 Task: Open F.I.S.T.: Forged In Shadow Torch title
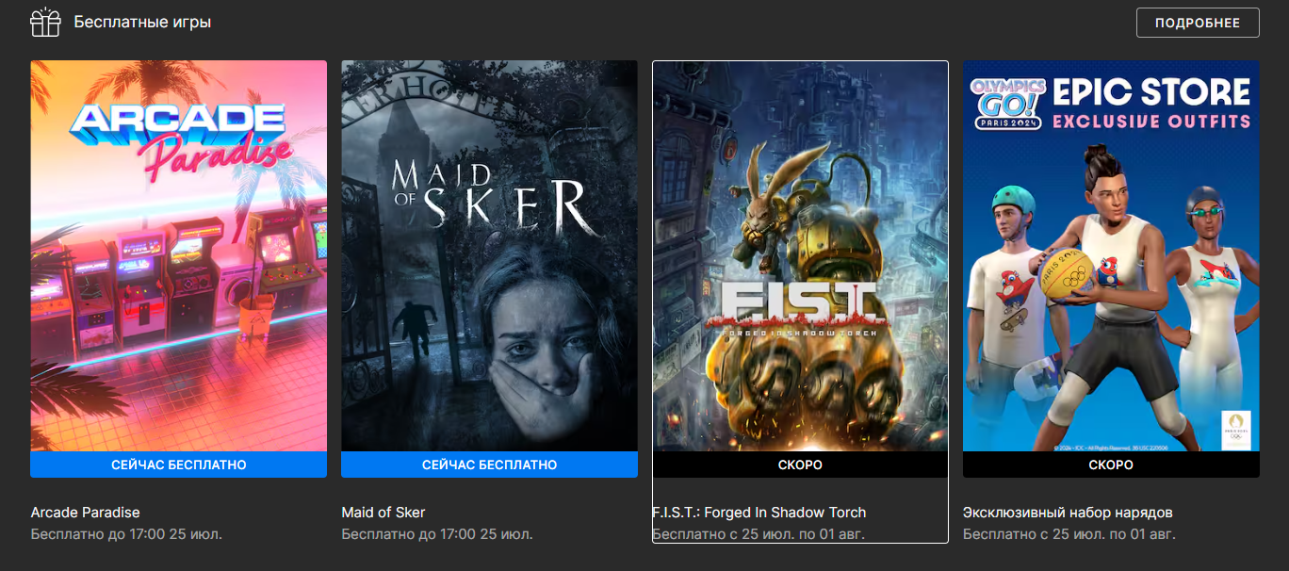759,513
